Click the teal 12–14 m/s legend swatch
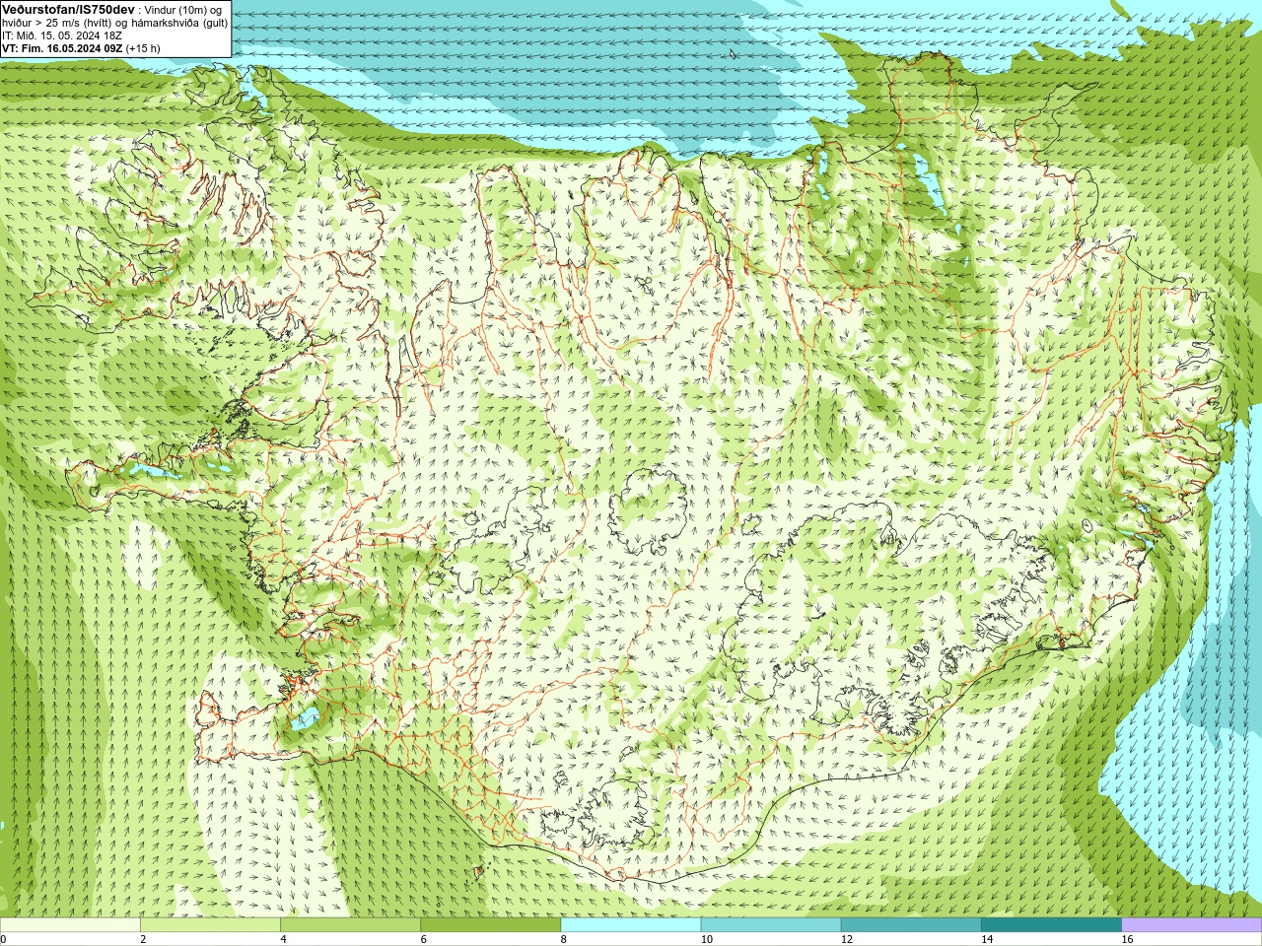The width and height of the screenshot is (1262, 946). [911, 925]
